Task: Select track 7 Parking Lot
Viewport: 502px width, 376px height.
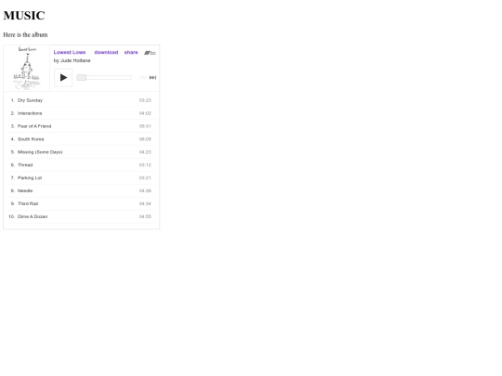Action: click(x=82, y=177)
